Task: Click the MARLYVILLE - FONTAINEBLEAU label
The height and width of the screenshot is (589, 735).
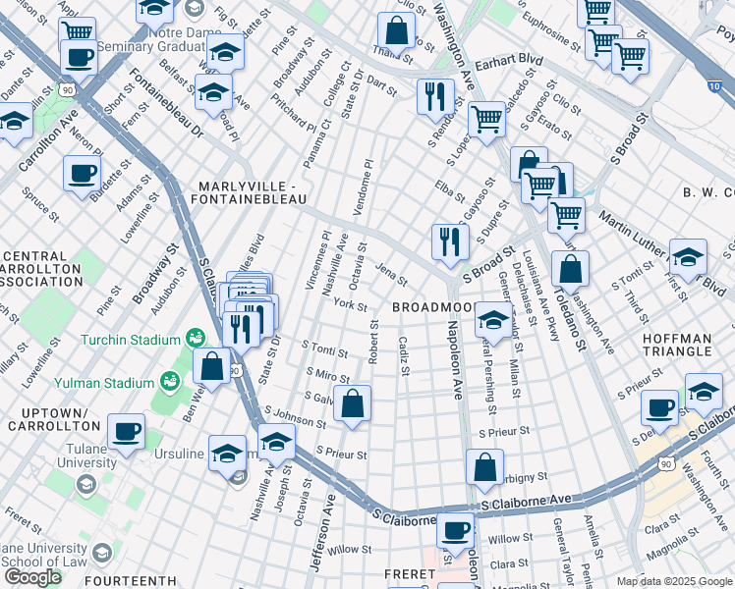Action: (249, 193)
